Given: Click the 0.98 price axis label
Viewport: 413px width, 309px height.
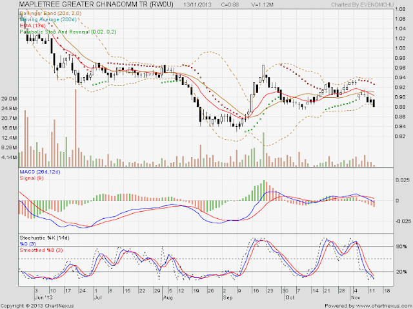Looking at the screenshot, I should [x=400, y=58].
